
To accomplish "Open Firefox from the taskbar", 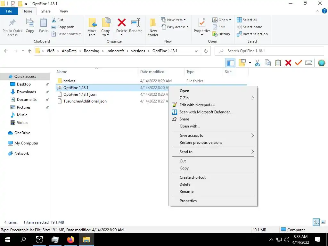I will (x=71, y=240).
